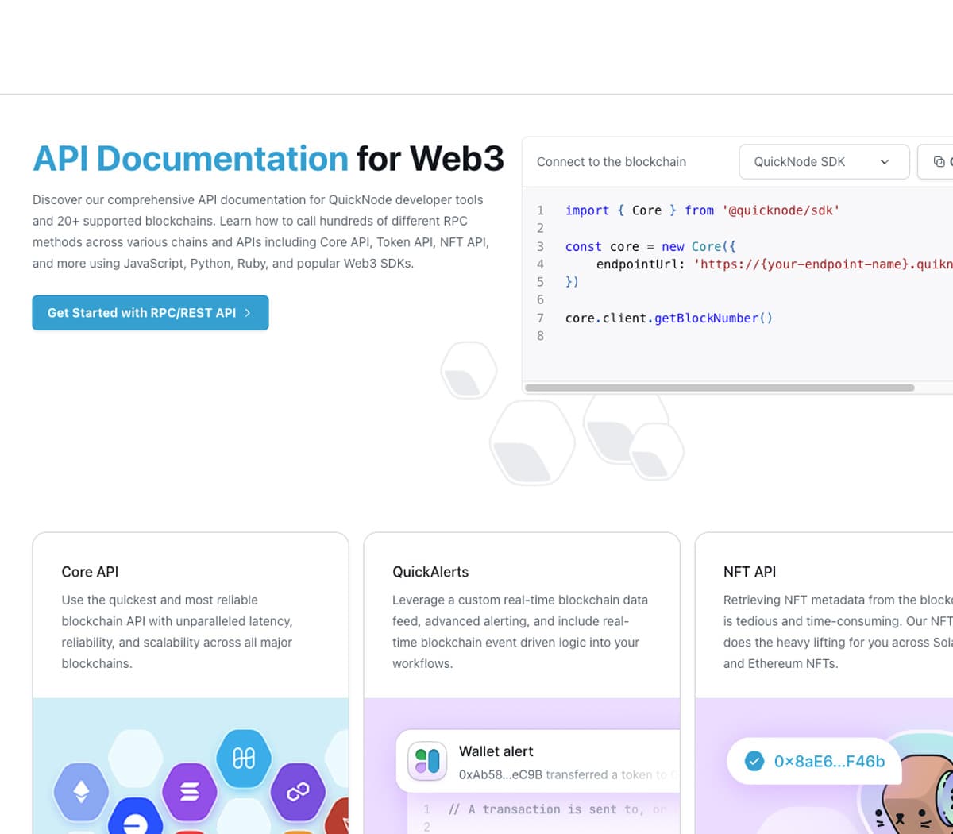Click 'core.client.getBlockNumber()' code line
Screen dimensions: 953x834
coord(669,318)
